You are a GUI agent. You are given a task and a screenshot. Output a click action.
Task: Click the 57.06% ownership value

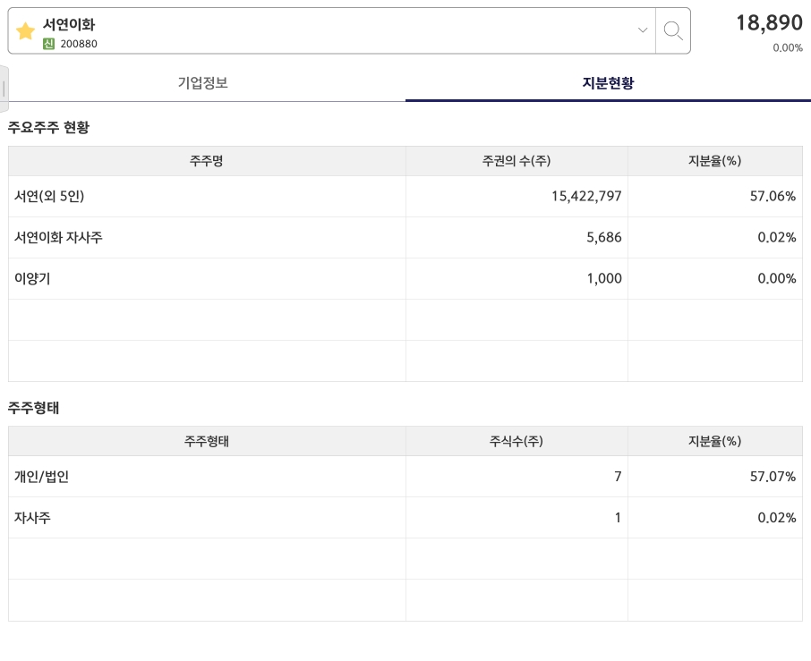pyautogui.click(x=773, y=197)
